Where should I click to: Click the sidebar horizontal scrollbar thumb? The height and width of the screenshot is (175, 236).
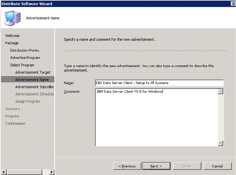click(x=24, y=172)
